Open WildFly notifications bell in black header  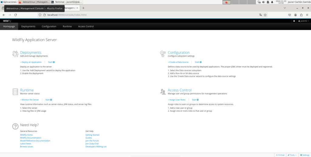click(294, 21)
